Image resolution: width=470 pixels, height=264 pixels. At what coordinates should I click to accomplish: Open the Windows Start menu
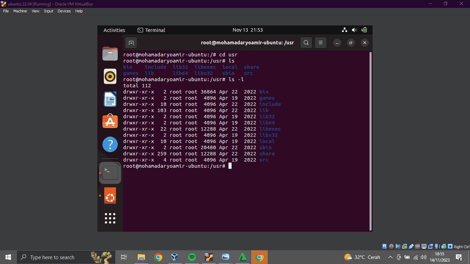pyautogui.click(x=8, y=257)
